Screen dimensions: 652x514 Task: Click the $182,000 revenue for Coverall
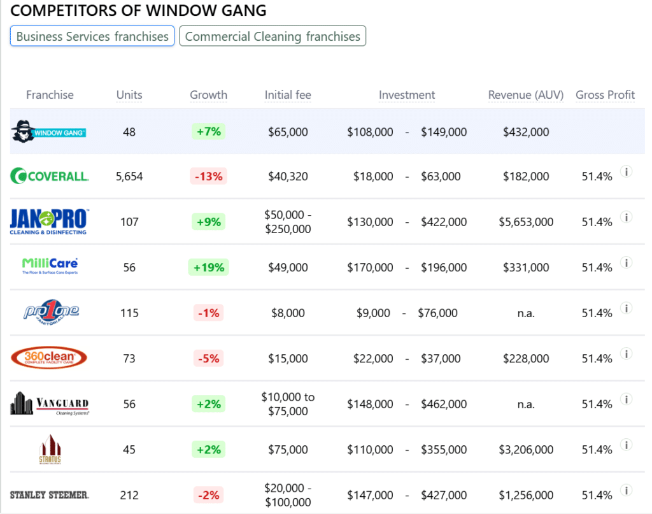point(525,176)
